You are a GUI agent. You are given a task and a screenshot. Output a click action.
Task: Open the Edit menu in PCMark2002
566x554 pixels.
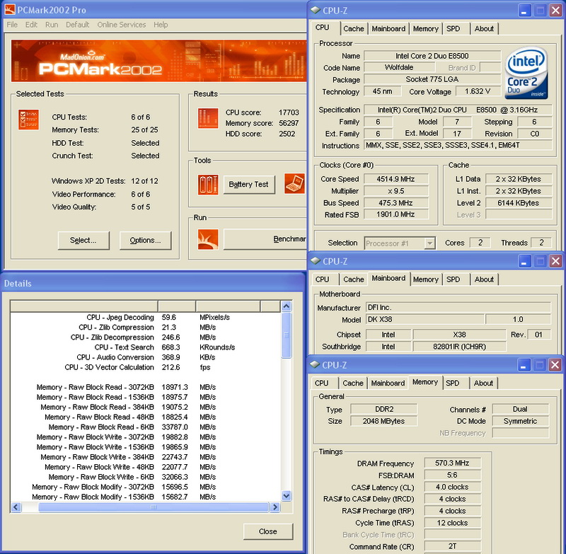pyautogui.click(x=31, y=25)
